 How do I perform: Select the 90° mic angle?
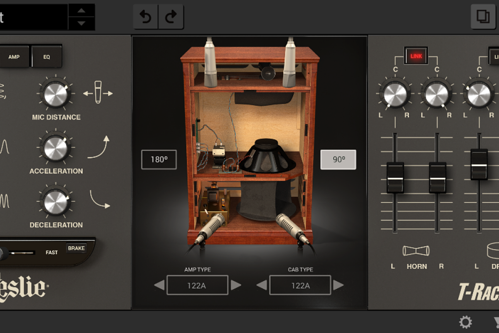338,159
